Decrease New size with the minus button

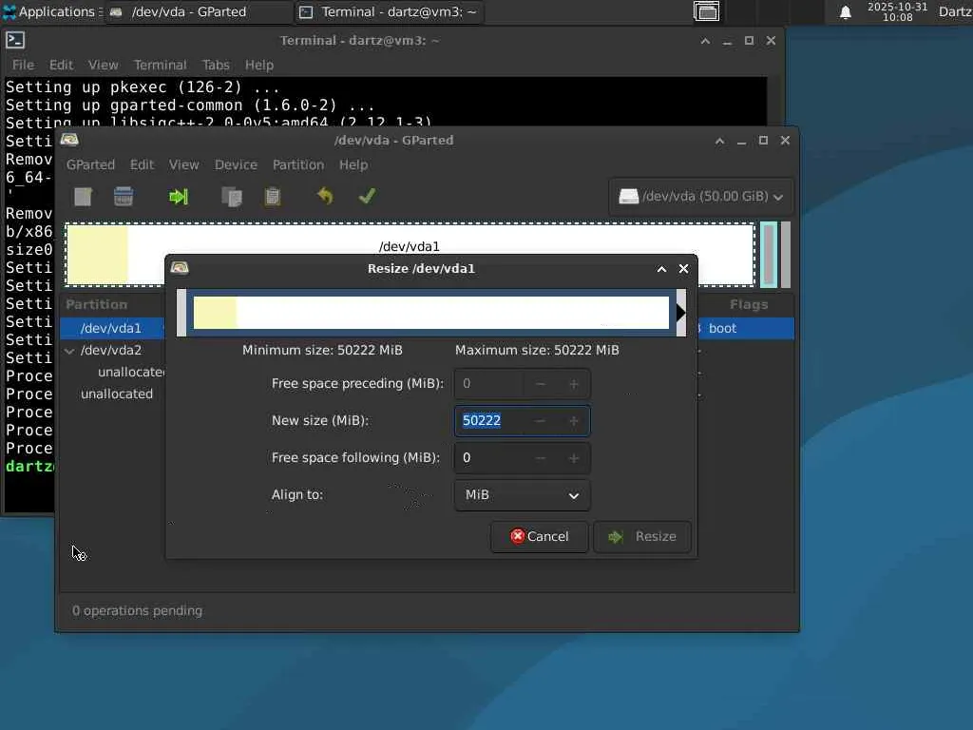(541, 421)
